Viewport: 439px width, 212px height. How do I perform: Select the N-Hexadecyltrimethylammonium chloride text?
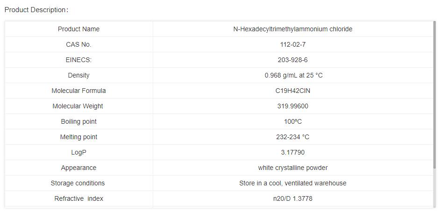pyautogui.click(x=292, y=29)
